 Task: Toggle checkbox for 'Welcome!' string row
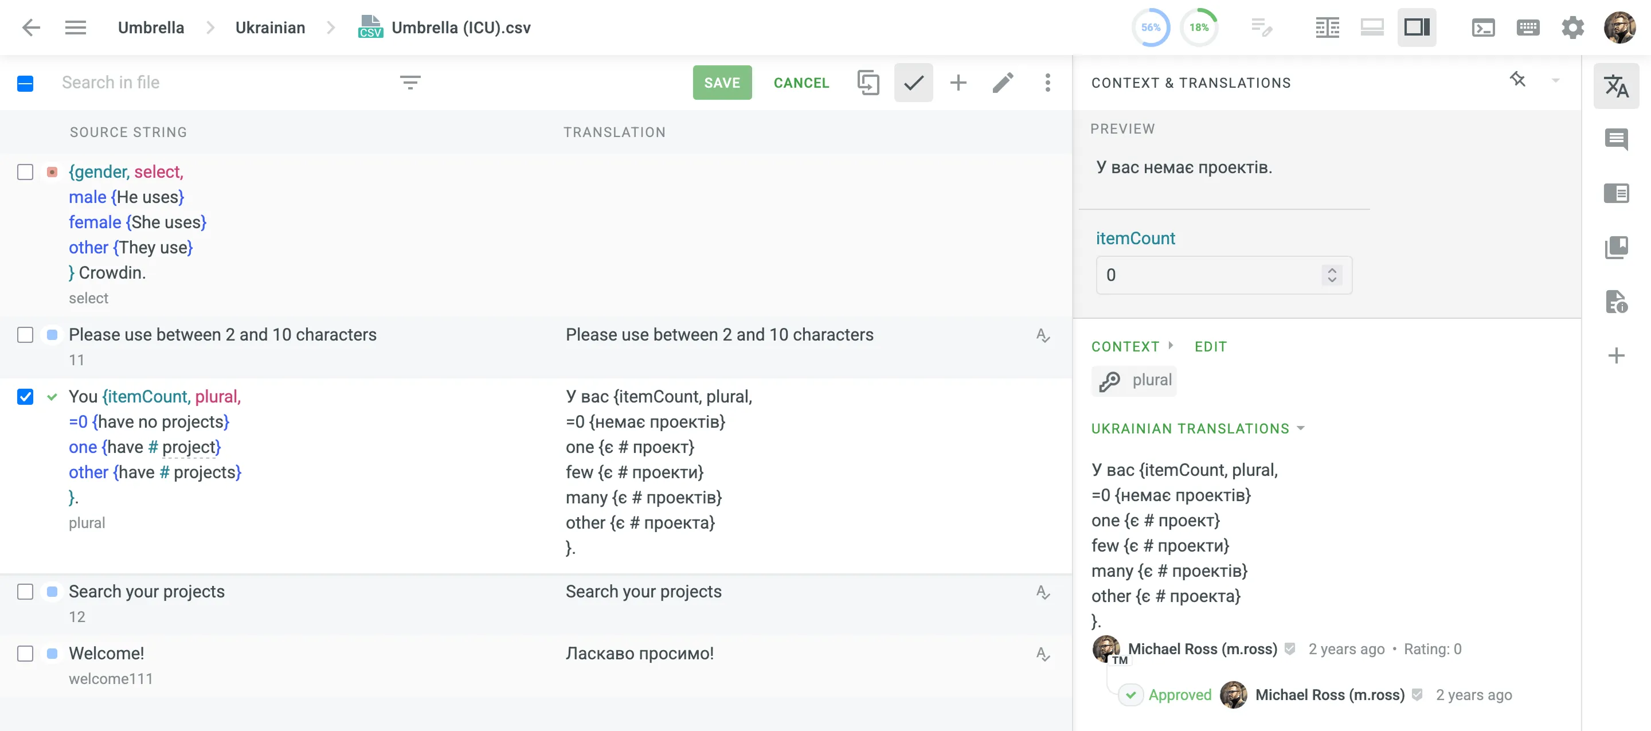(x=26, y=653)
